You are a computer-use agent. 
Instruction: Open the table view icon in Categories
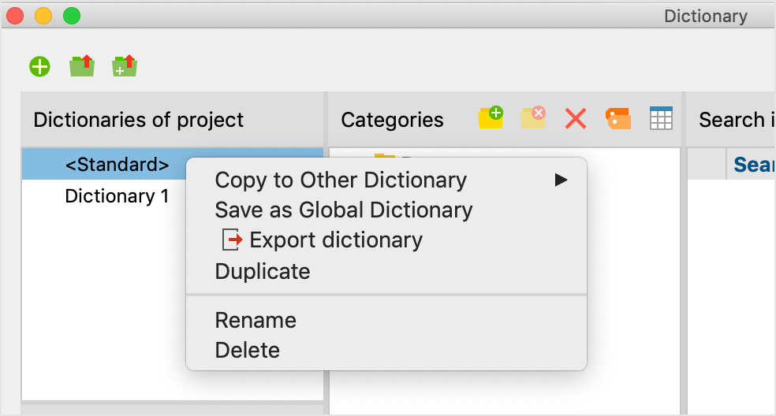click(660, 119)
